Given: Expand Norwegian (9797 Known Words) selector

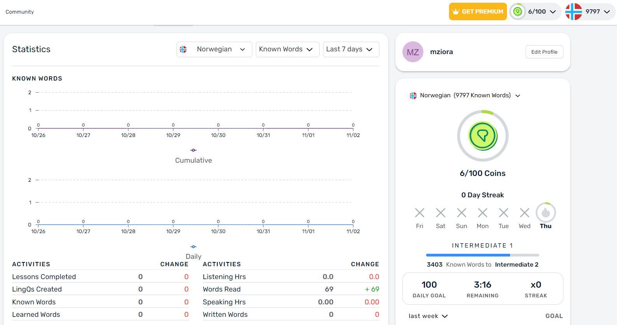Looking at the screenshot, I should point(465,95).
